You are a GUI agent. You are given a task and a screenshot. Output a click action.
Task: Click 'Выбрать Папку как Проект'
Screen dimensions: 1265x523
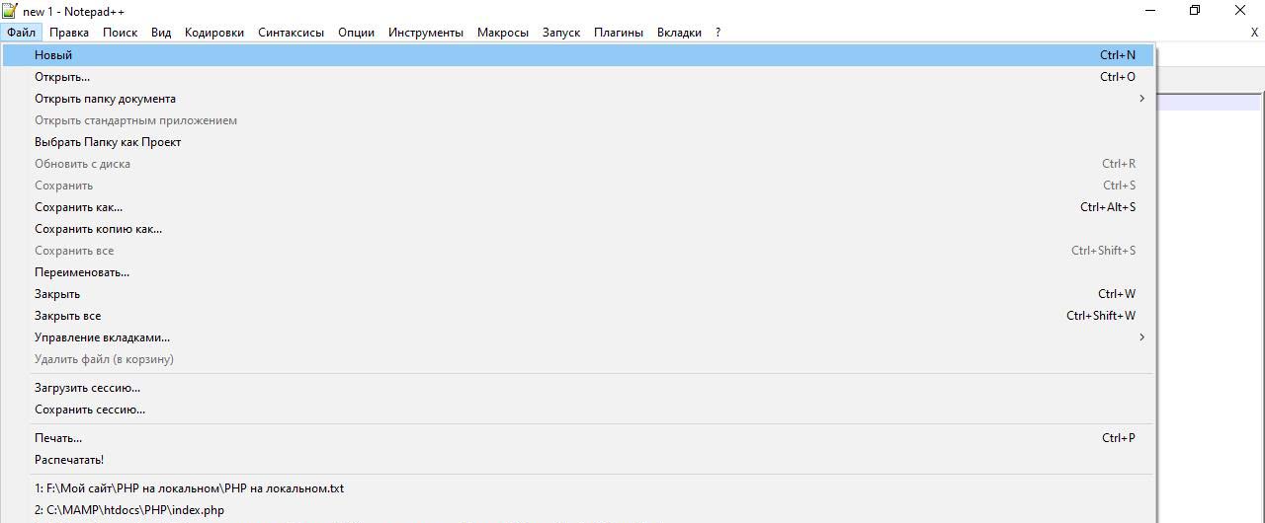[x=108, y=142]
